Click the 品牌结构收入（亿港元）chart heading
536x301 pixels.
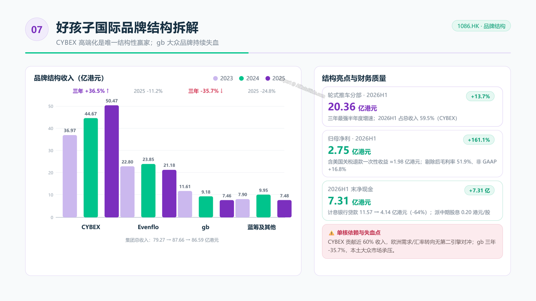coord(69,78)
